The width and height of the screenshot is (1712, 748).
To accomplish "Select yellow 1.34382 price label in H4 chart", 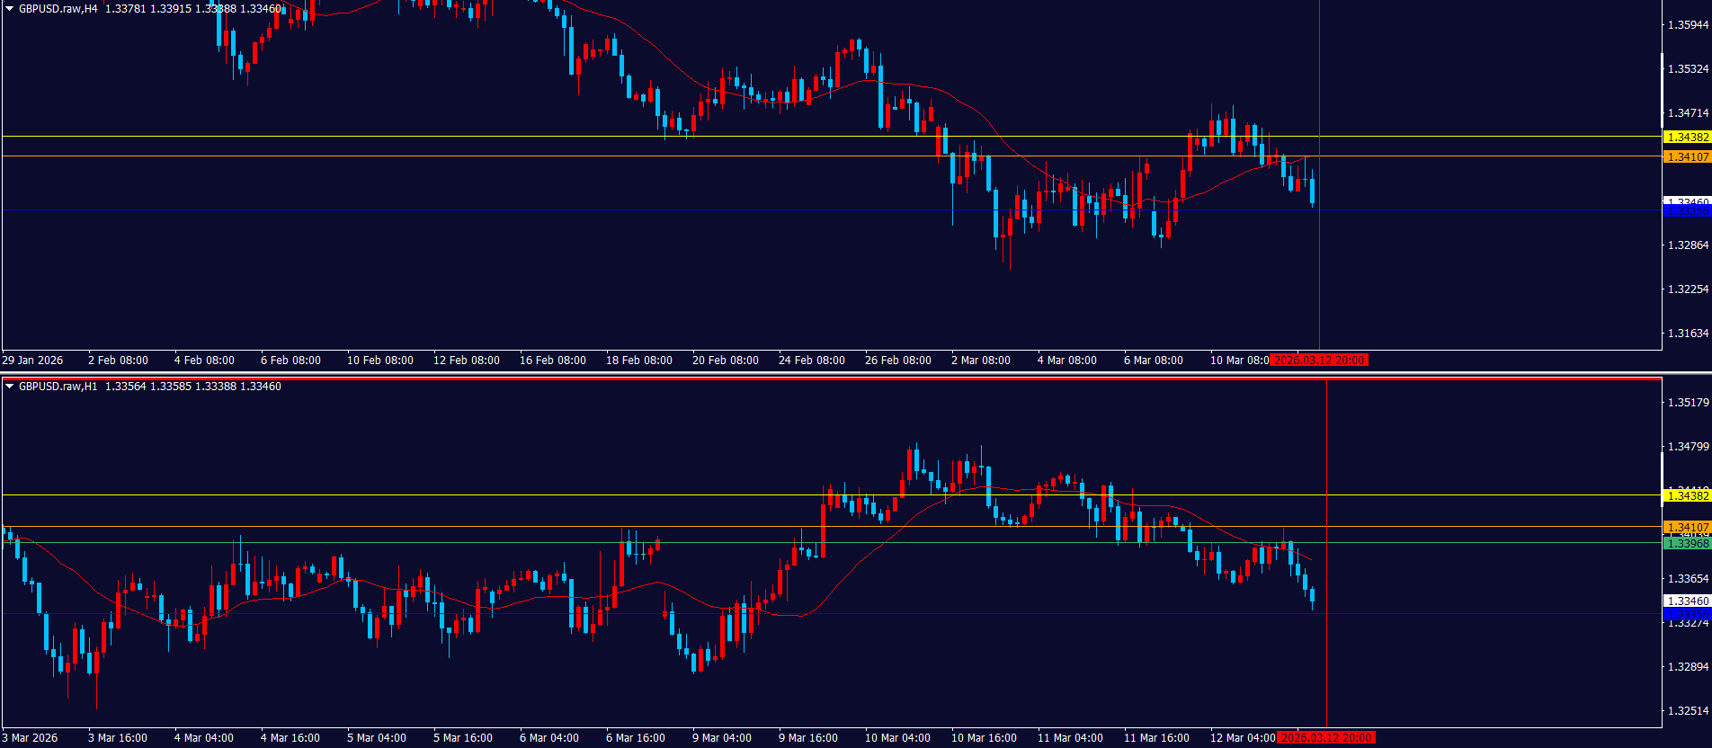I will pyautogui.click(x=1687, y=138).
